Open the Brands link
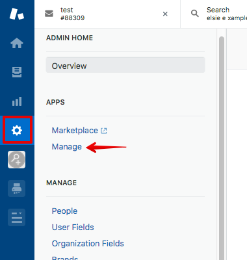247x260 pixels. (65, 258)
